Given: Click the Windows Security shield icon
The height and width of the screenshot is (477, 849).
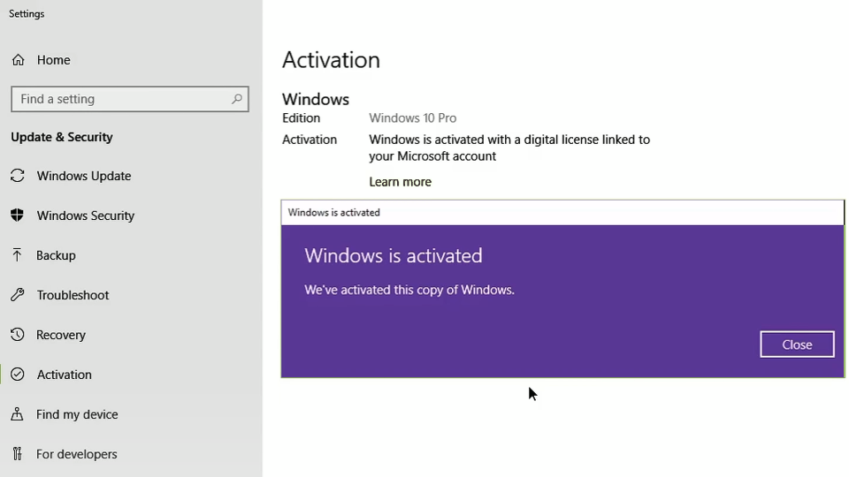Looking at the screenshot, I should [x=18, y=215].
